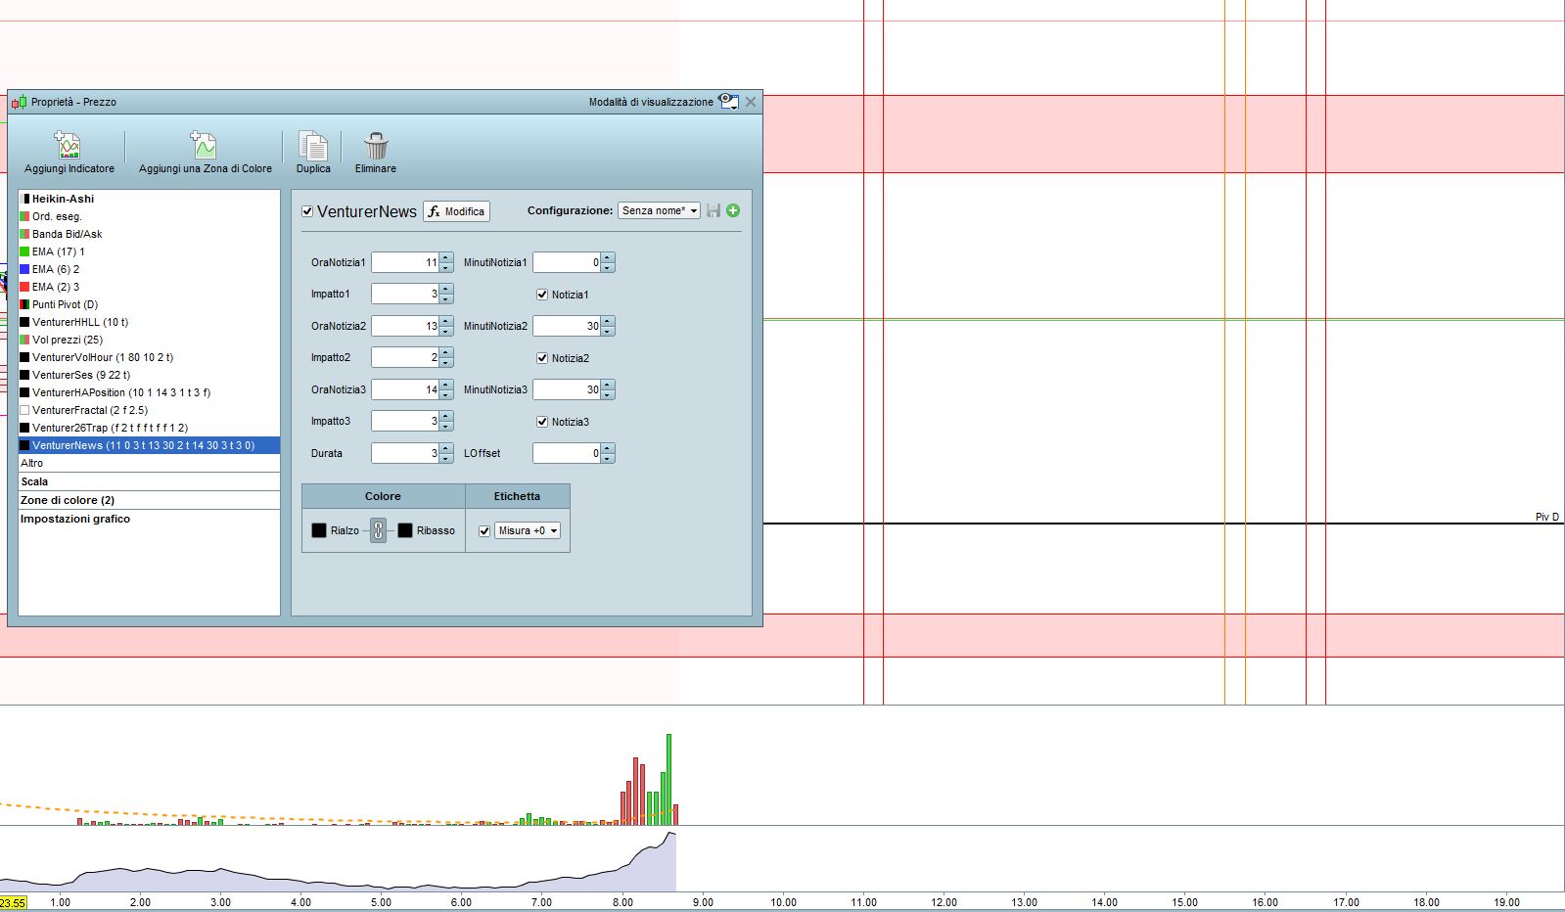
Task: Toggle the Notizia1 checkbox
Action: point(542,295)
